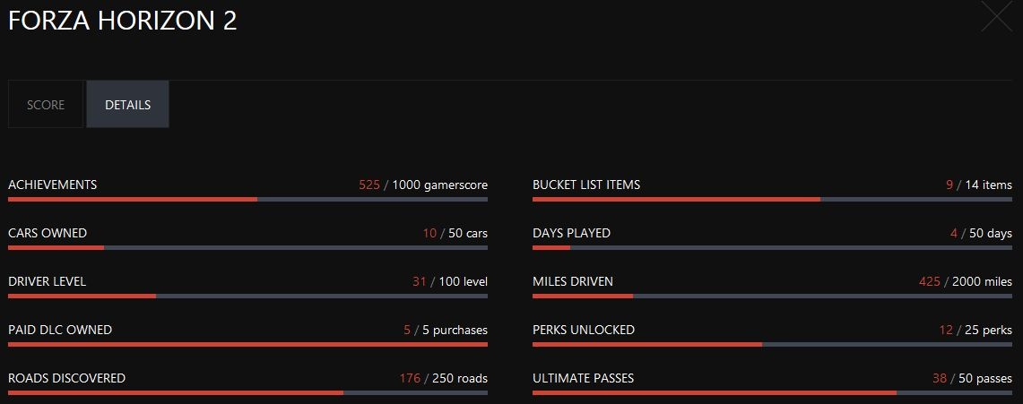Viewport: 1023px width, 404px height.
Task: Close the Forza Horizon 2 details panel
Action: click(996, 17)
